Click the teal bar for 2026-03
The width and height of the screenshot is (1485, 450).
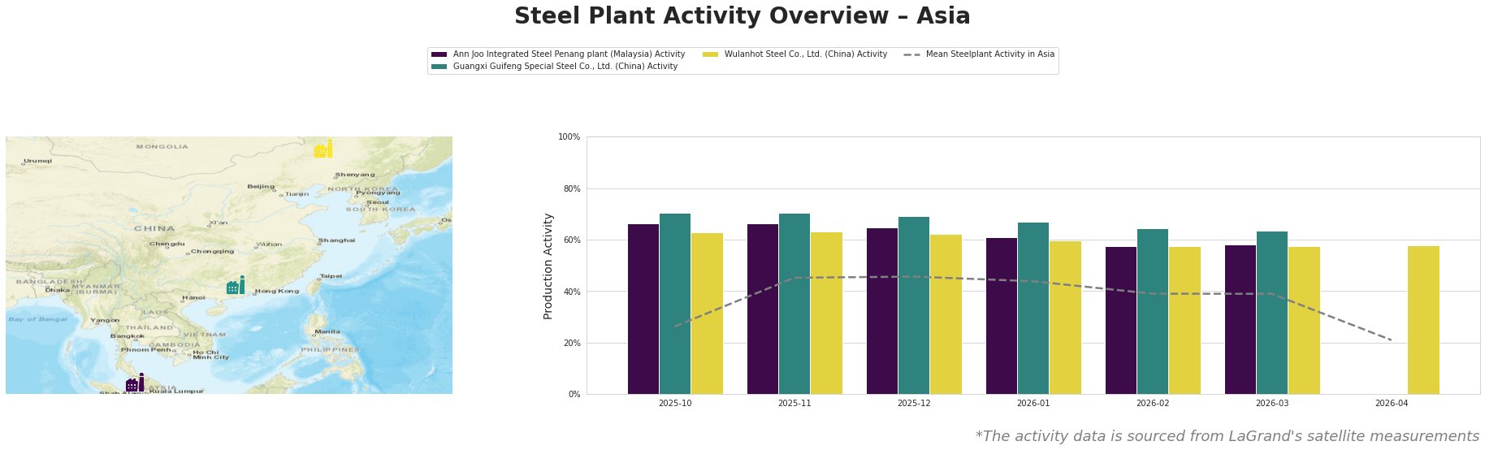[1272, 313]
